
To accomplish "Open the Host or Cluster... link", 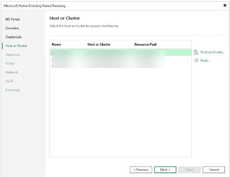I will click(212, 52).
